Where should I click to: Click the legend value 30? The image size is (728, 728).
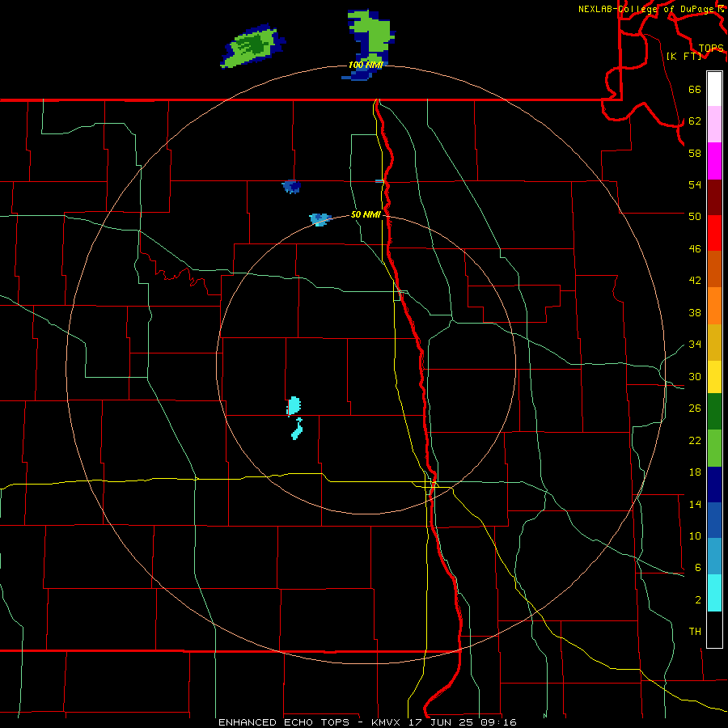click(695, 376)
